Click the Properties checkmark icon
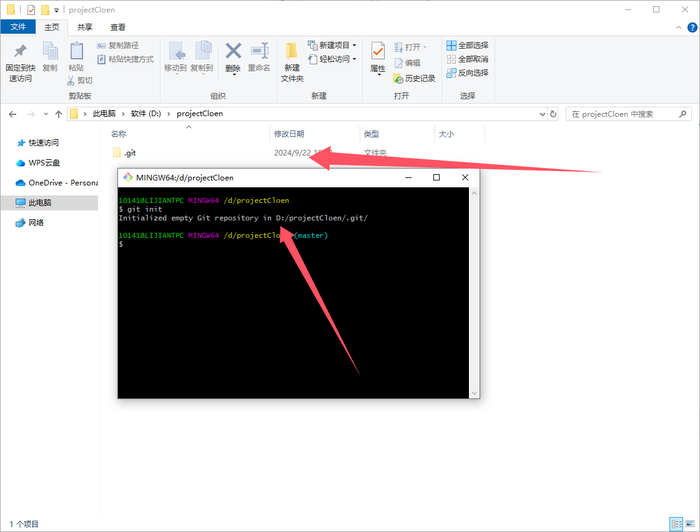The height and width of the screenshot is (532, 700). point(378,51)
